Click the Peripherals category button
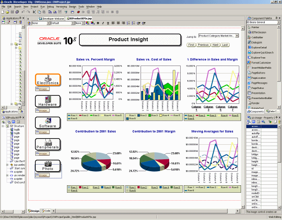The height and width of the screenshot is (220, 282). pos(48,144)
